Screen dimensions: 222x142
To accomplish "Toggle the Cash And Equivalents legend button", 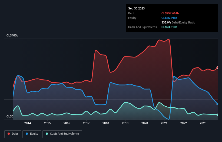I will point(62,134).
